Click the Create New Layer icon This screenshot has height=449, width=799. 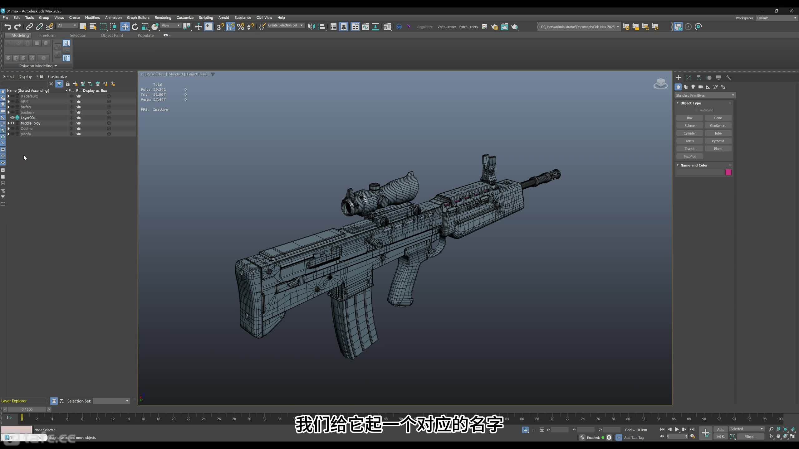[75, 84]
